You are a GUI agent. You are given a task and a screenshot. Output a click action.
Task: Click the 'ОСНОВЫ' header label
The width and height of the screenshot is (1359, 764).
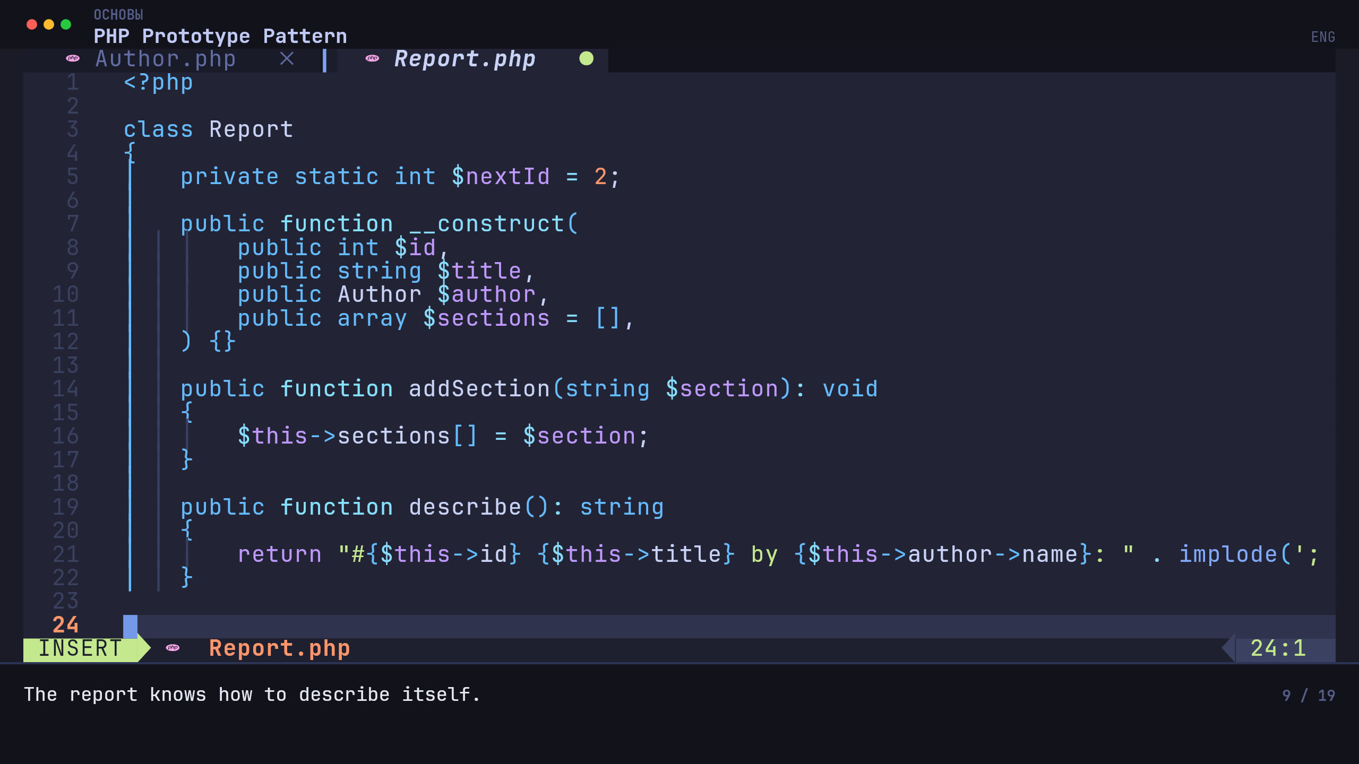tap(118, 15)
